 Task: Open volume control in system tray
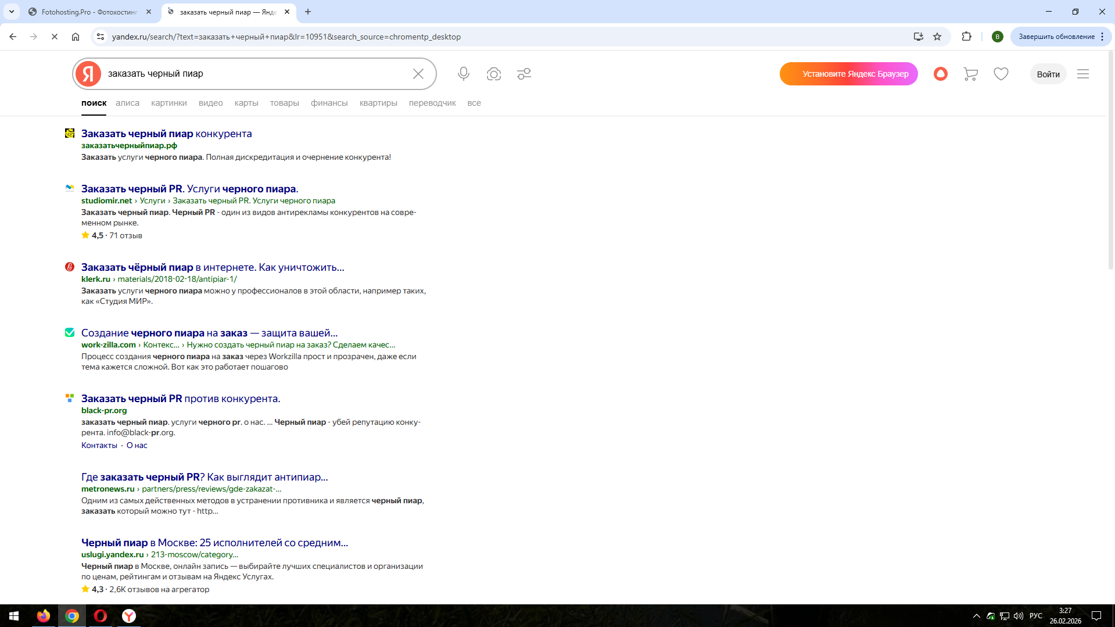[x=1019, y=616]
